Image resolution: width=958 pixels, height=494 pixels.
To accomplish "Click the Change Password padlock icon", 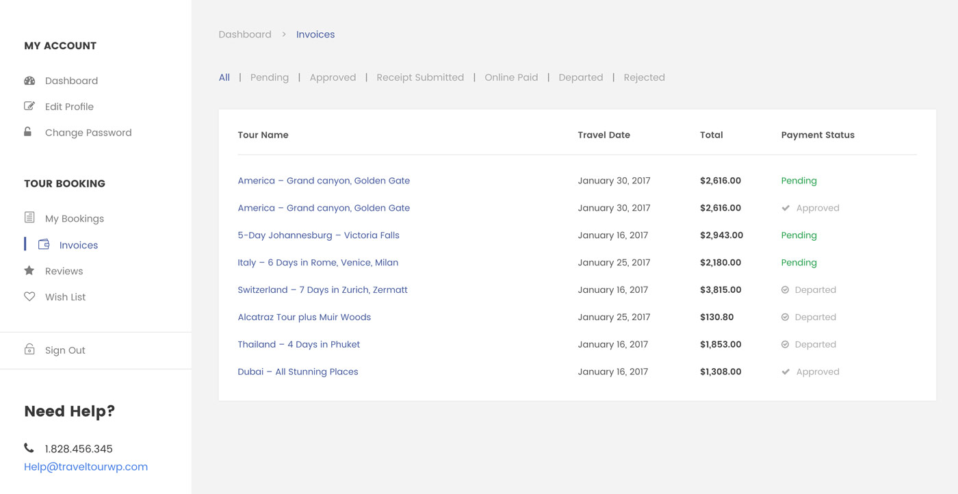I will tap(28, 132).
